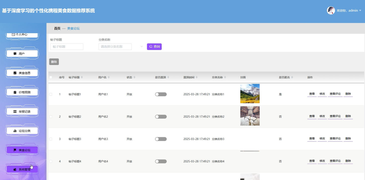Open the 美食信息 sidebar menu
365x180 pixels.
point(22,73)
